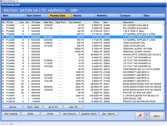Select row with Date Req 10/08/05, 34 PC
The width and height of the screenshot is (167, 126).
[x=82, y=25]
